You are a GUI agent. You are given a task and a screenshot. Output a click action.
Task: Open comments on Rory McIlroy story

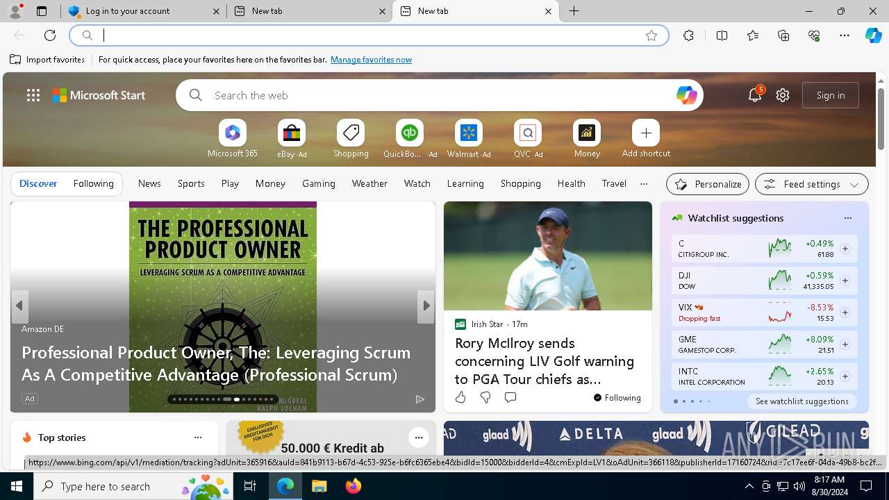coord(510,397)
